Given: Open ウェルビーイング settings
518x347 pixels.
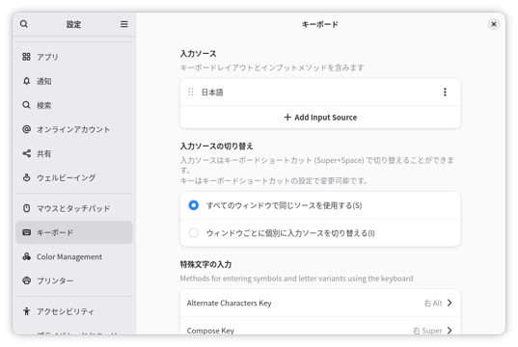Looking at the screenshot, I should pyautogui.click(x=74, y=177).
